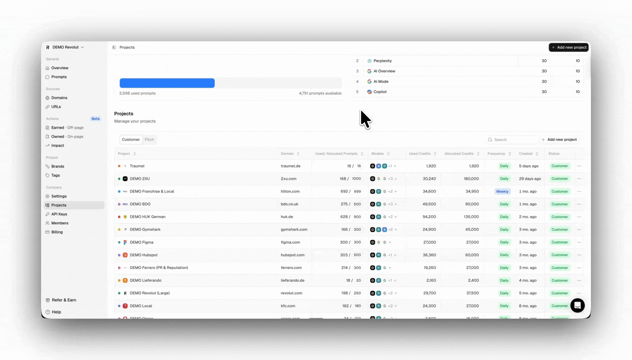Click the hilton.com domain cell
632x360 pixels.
point(290,191)
